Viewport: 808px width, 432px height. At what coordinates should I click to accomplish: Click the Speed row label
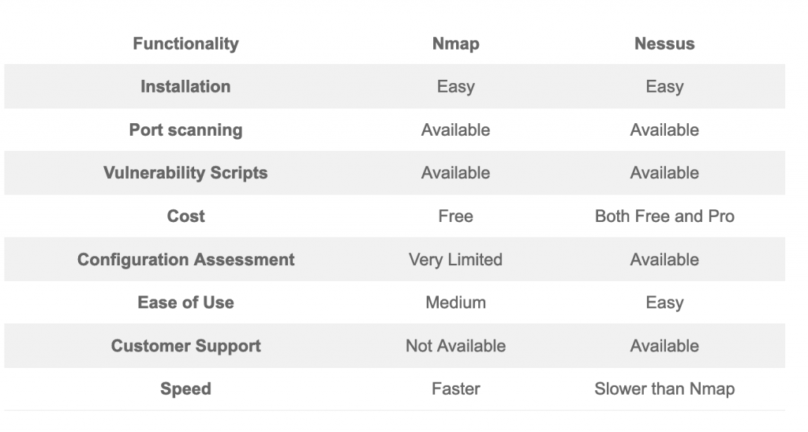click(185, 389)
